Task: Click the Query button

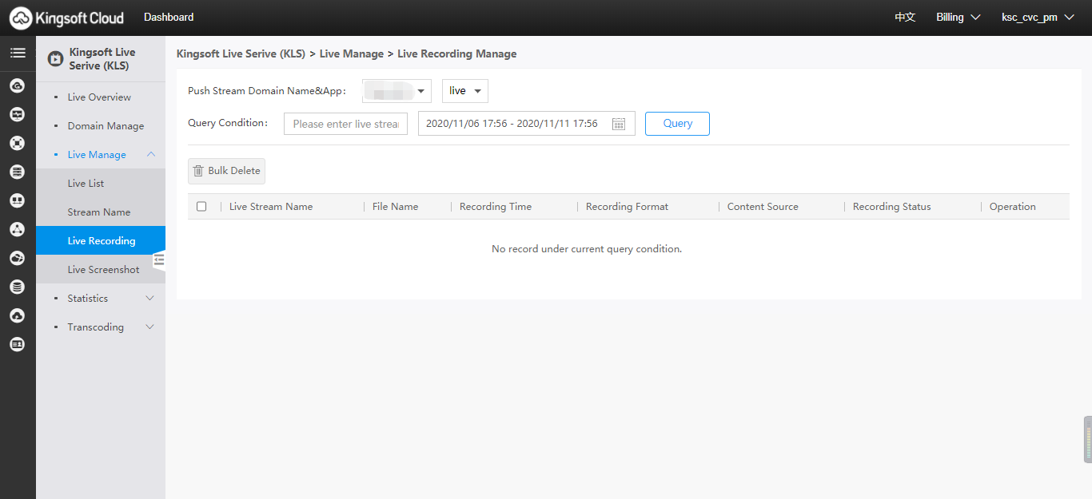Action: coord(677,124)
